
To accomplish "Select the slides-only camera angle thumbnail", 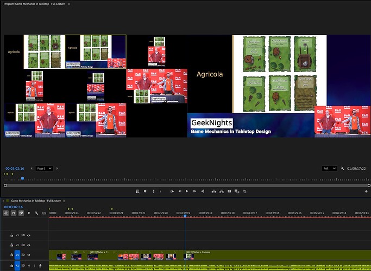I will (35, 51).
